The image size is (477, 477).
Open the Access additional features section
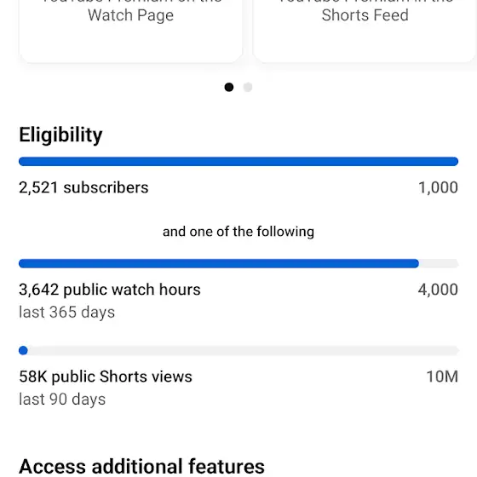[141, 467]
